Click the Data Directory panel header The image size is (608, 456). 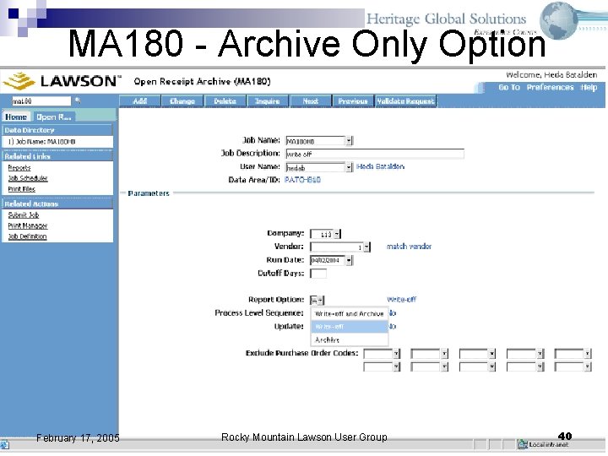tap(57, 130)
